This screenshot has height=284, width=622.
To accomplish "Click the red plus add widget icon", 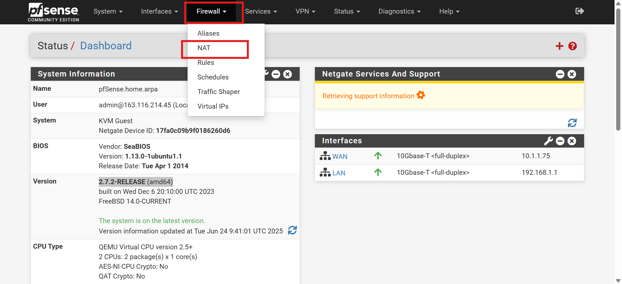I will tap(559, 46).
